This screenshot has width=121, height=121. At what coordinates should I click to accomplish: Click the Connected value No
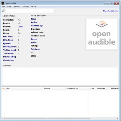19,20
